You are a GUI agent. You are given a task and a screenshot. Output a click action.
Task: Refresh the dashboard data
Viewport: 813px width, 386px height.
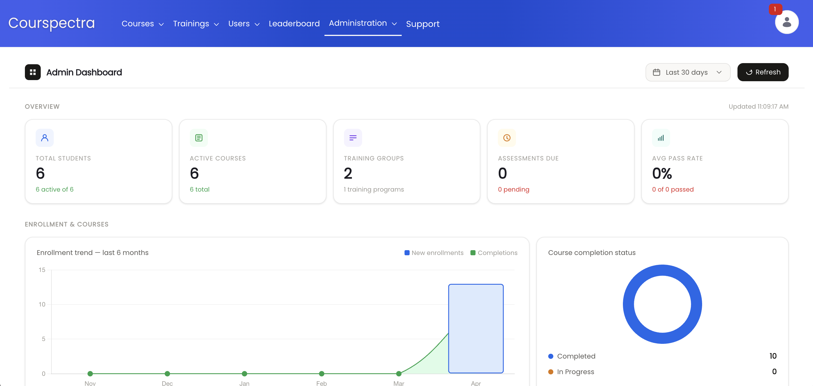point(763,72)
